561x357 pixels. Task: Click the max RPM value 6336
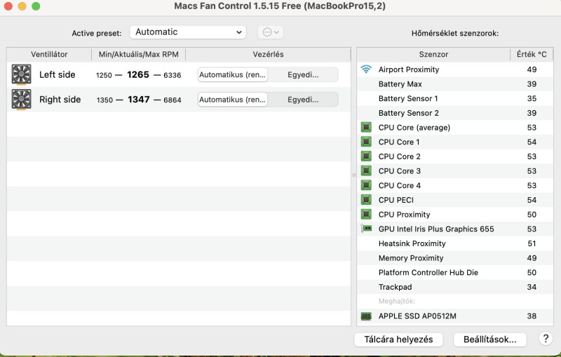tap(172, 75)
